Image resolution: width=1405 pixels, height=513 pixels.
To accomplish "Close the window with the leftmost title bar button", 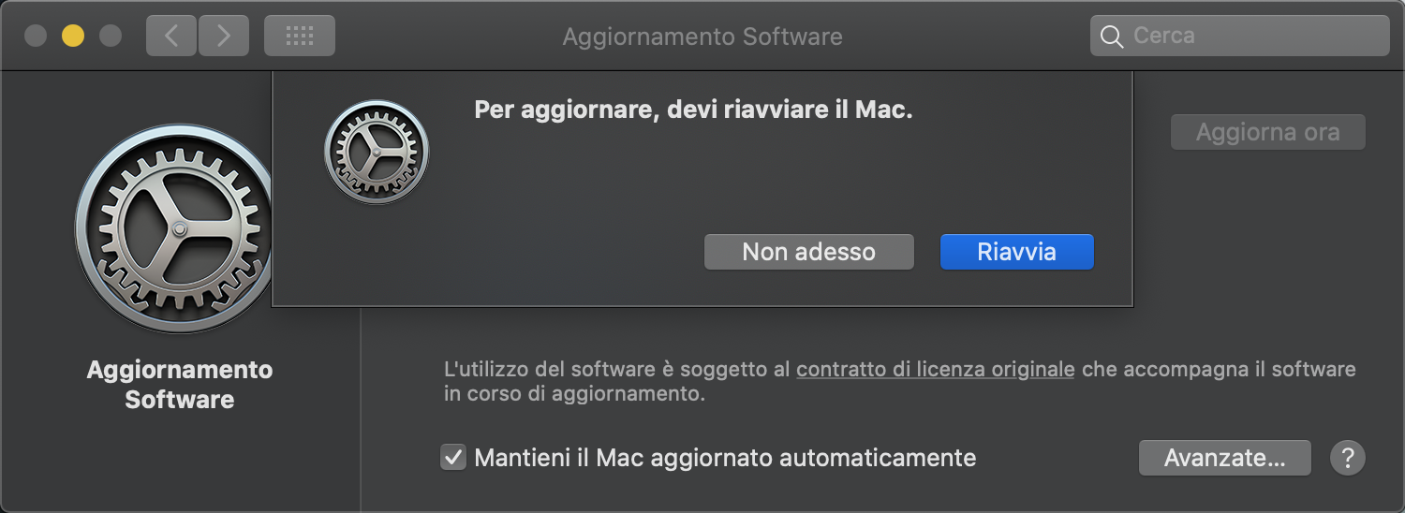I will 36,37.
